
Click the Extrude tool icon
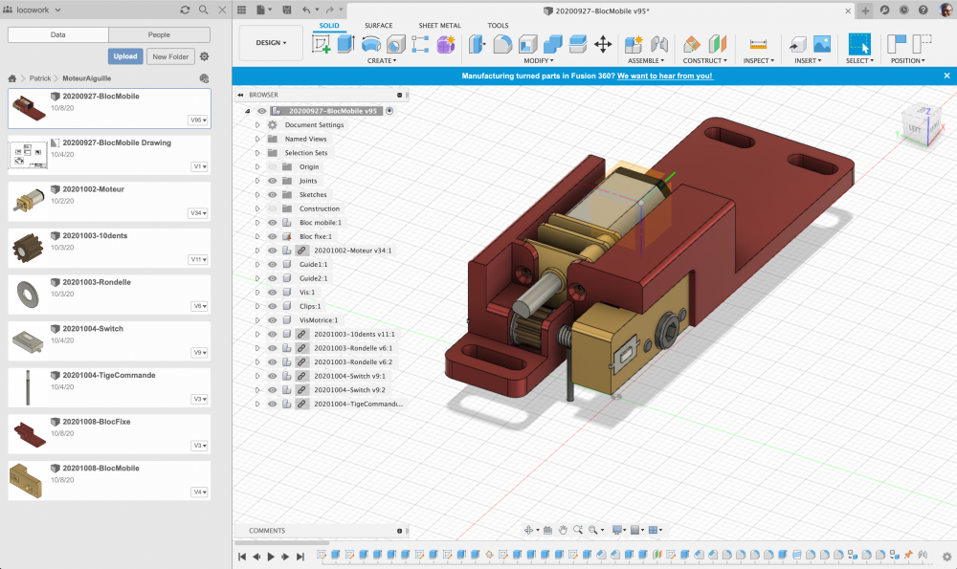pyautogui.click(x=345, y=44)
